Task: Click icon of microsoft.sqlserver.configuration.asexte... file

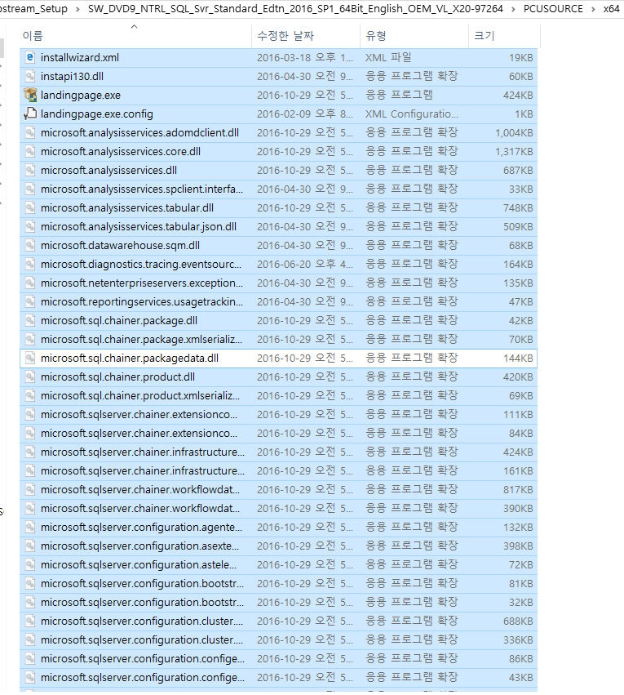Action: tap(30, 546)
